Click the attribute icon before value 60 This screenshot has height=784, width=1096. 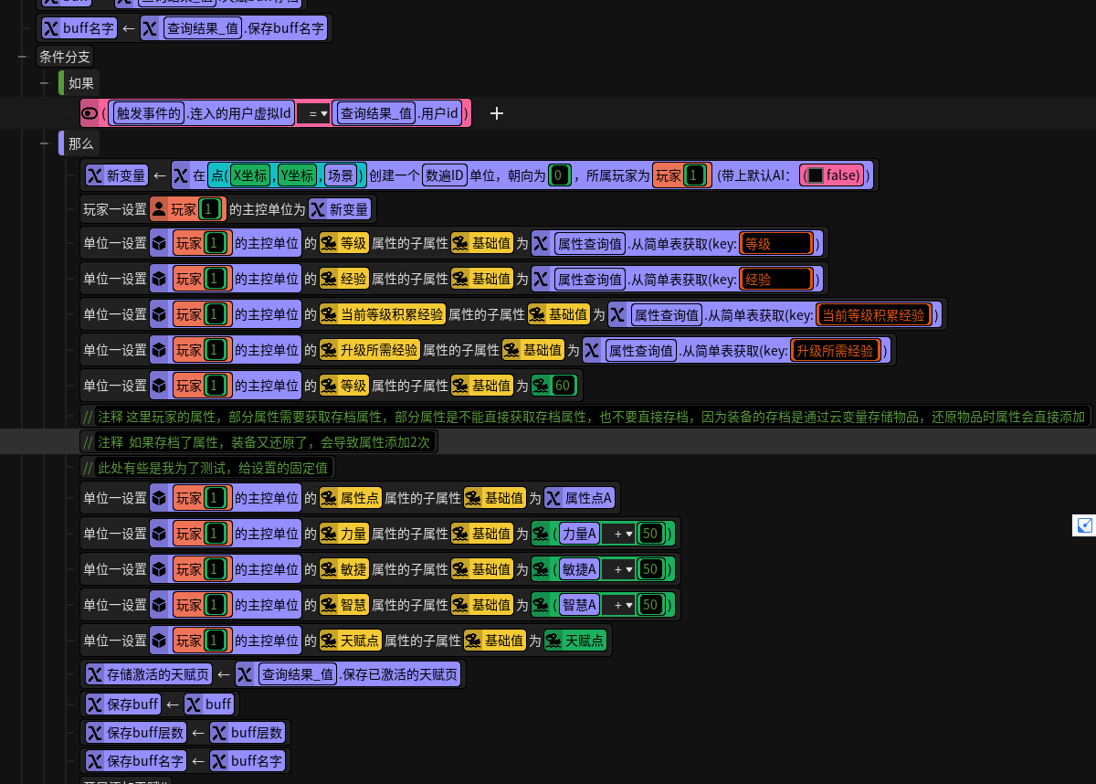[x=542, y=386]
